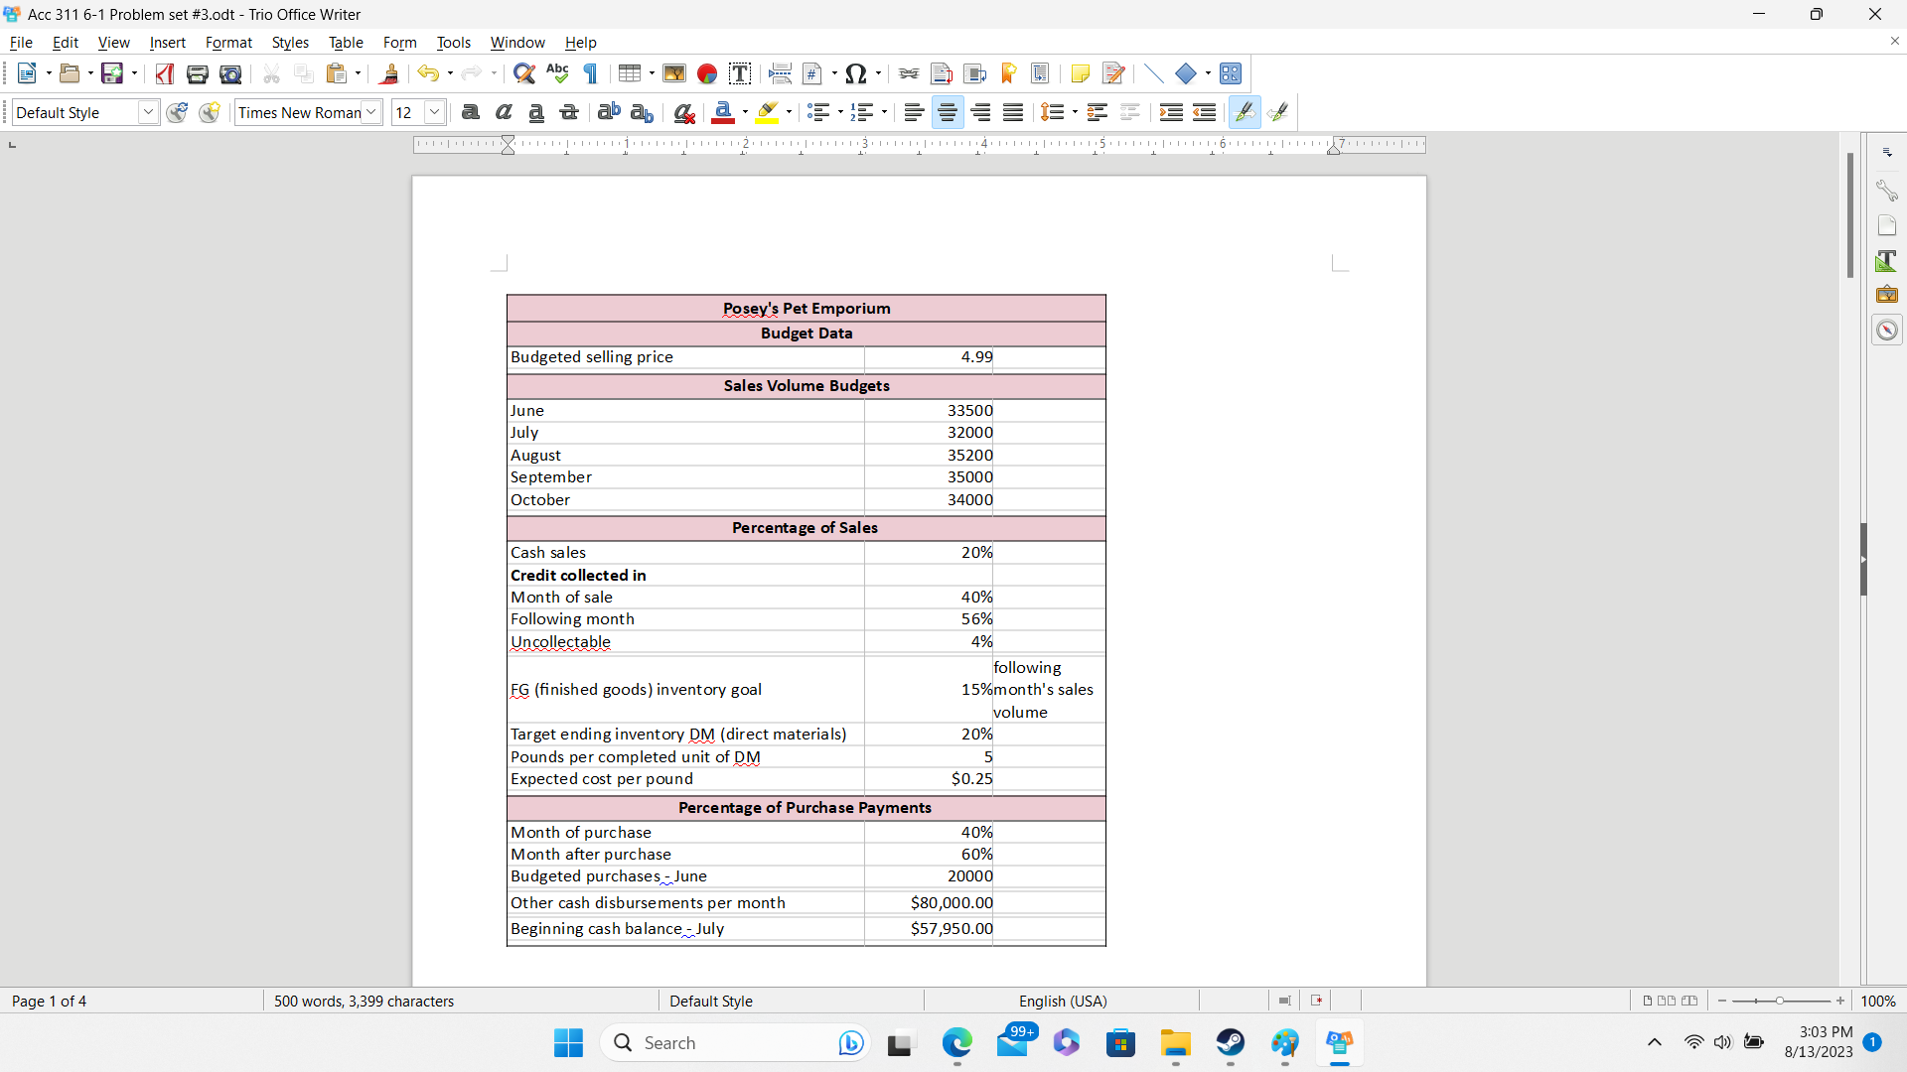This screenshot has width=1907, height=1072.
Task: Open the Table menu
Action: click(346, 43)
